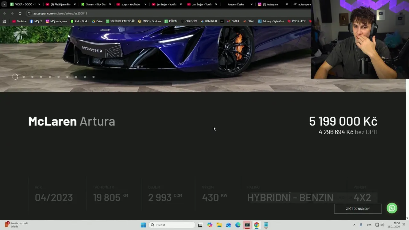Open the network tray icon

377,225
